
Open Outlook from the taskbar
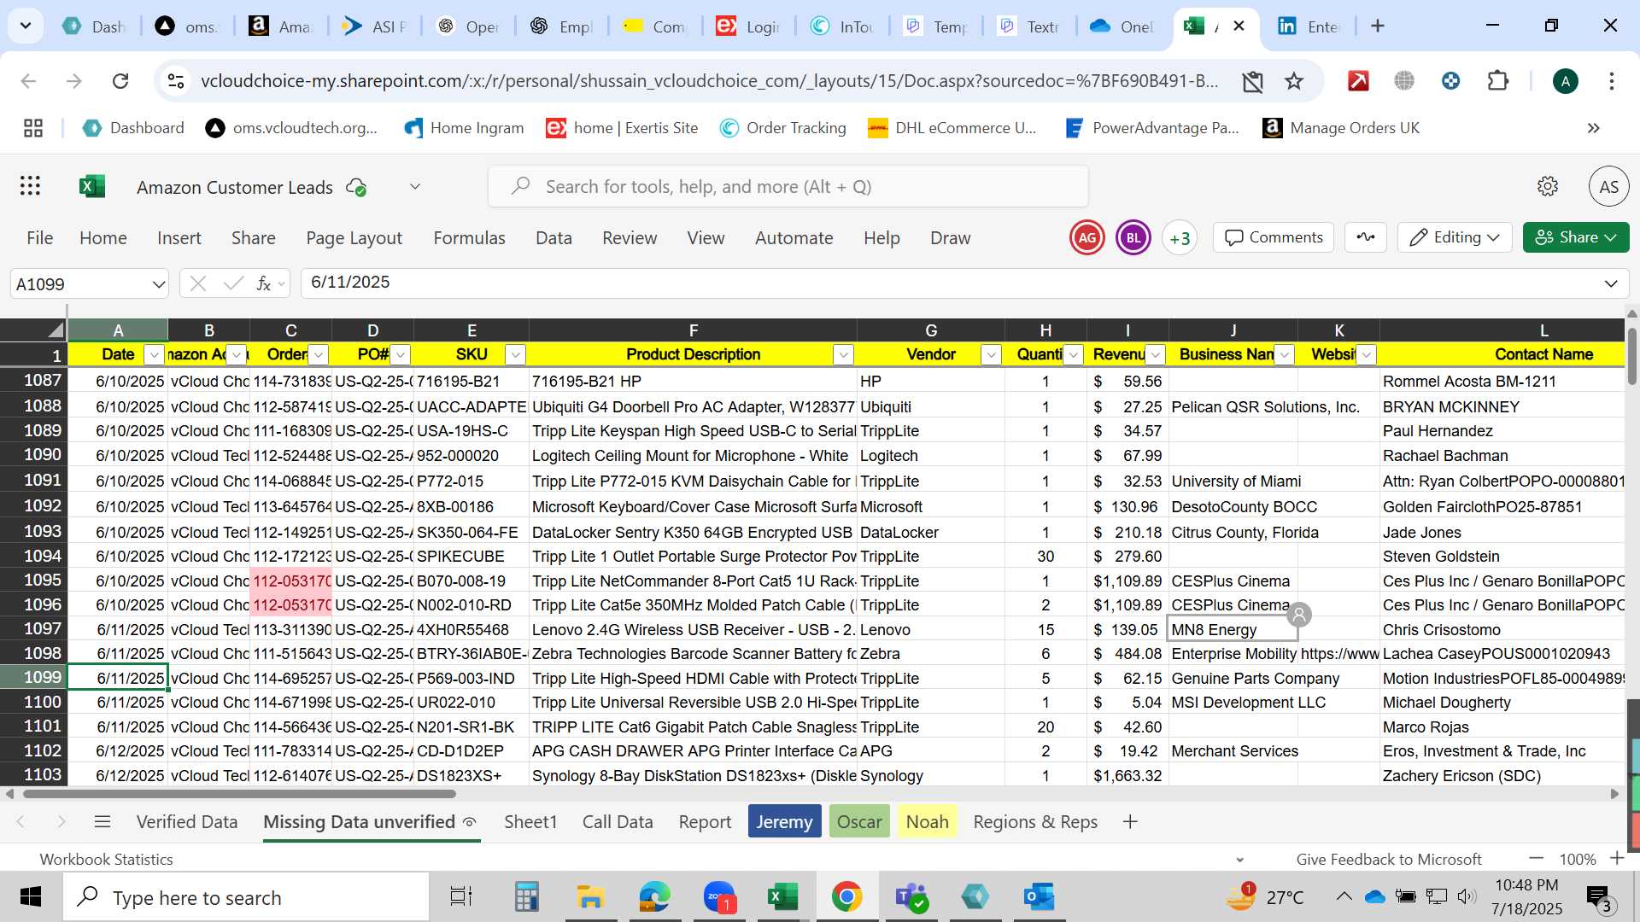point(1039,897)
